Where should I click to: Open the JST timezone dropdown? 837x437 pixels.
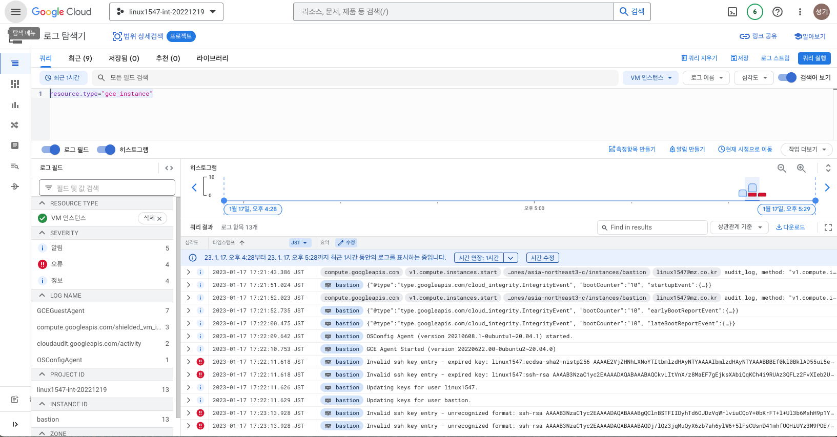coord(300,243)
